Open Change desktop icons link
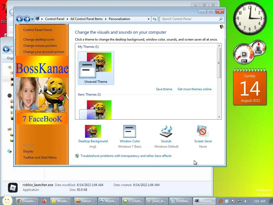Viewport: 273px width, 205px height. coord(39,40)
